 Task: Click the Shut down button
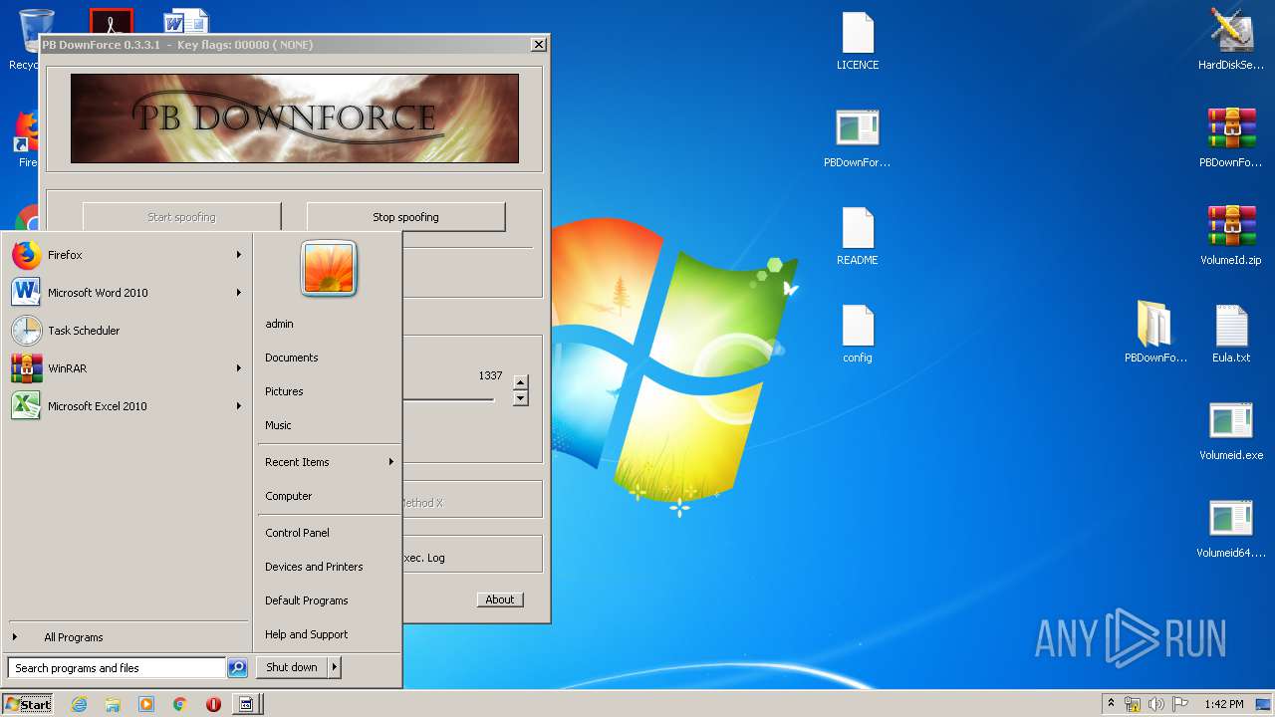292,667
